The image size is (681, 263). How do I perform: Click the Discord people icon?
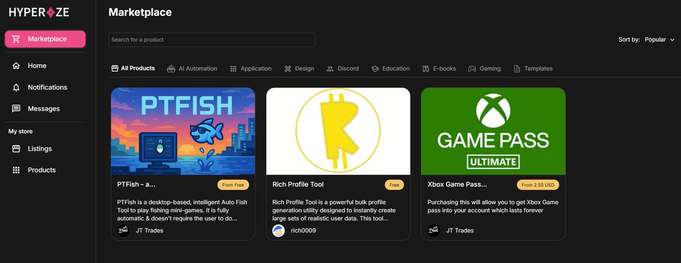tap(330, 69)
